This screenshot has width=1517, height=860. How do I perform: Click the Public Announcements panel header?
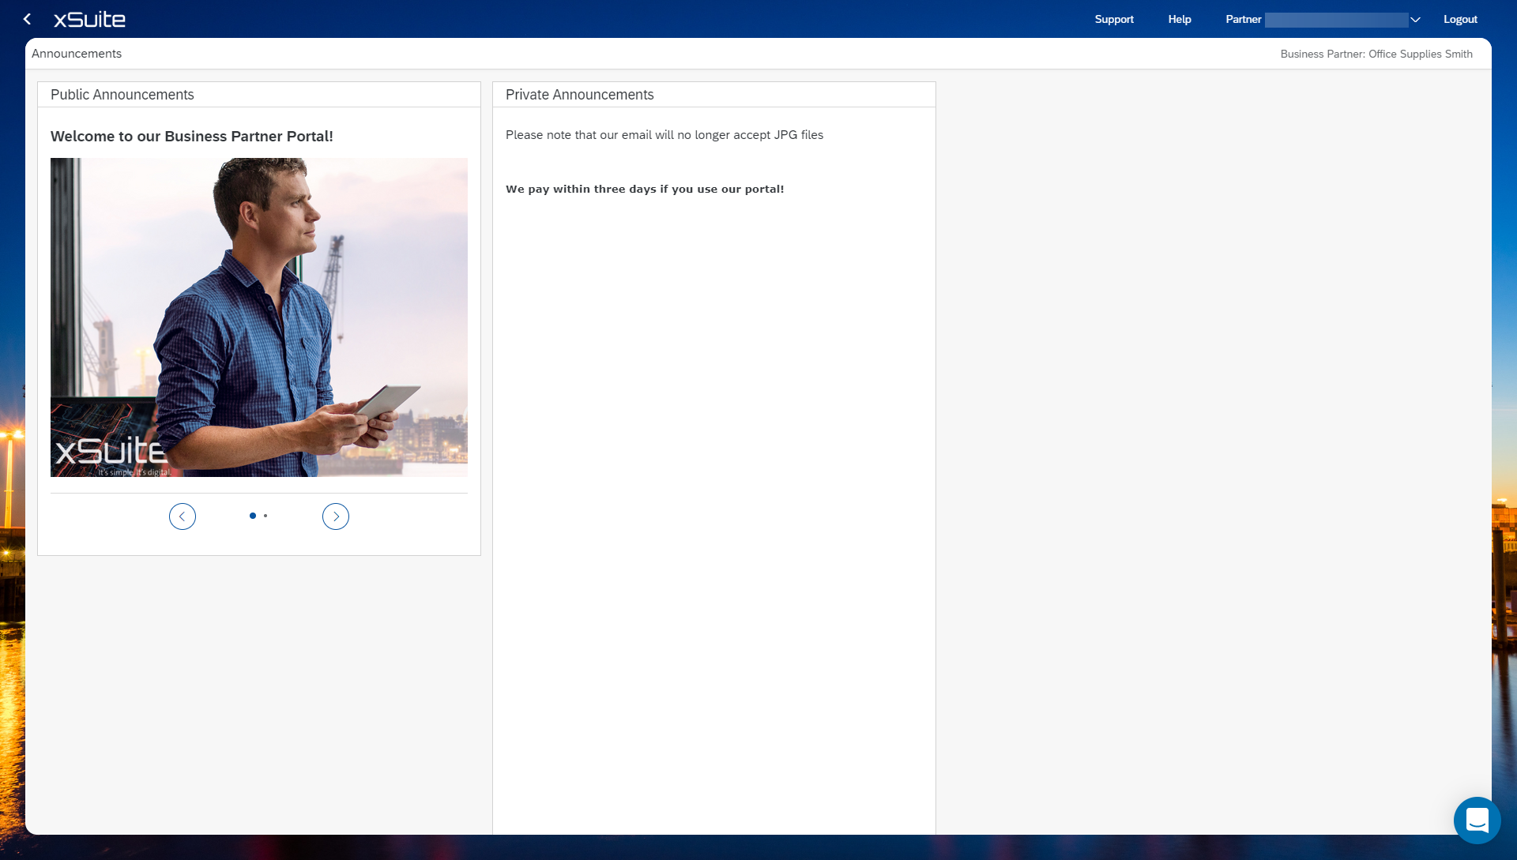(x=122, y=95)
